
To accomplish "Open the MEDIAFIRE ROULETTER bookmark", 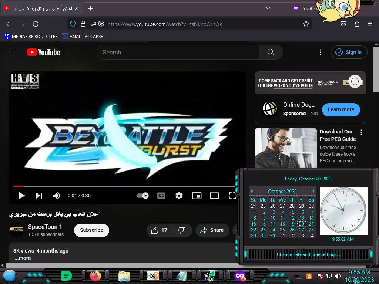I will pos(31,37).
